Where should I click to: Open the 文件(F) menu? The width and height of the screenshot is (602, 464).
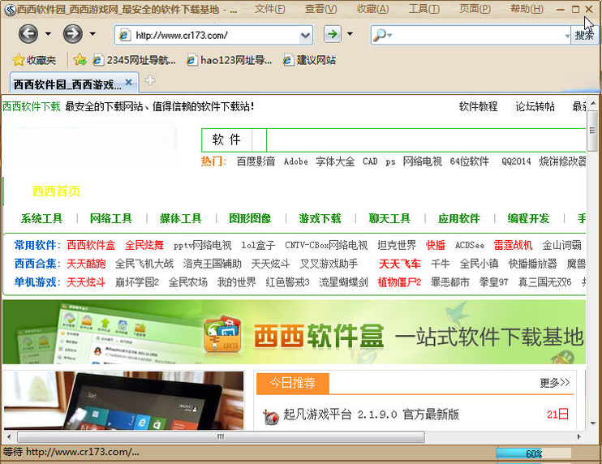[269, 9]
